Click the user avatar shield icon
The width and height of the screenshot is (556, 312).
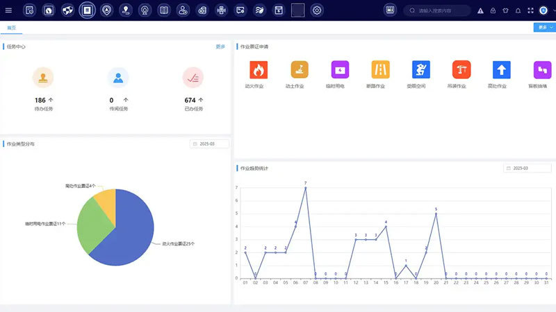coord(543,10)
